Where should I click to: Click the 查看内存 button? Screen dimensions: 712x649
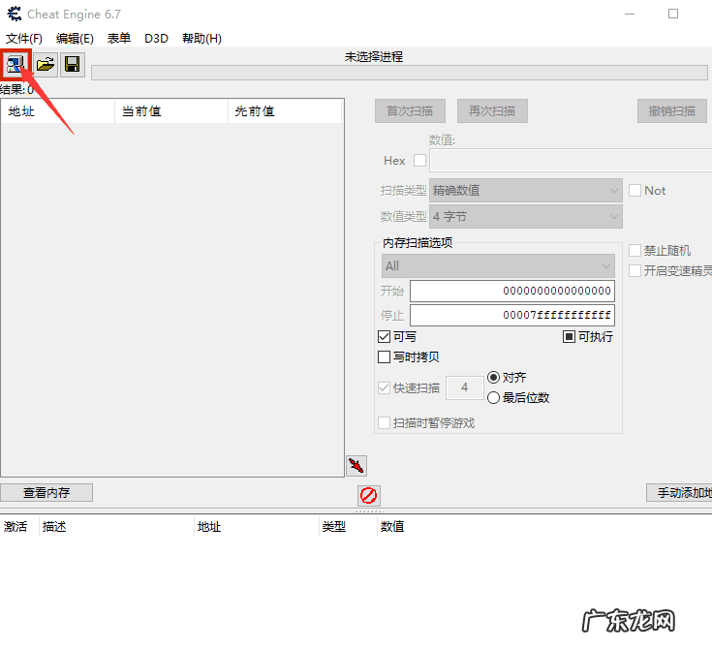pos(46,493)
